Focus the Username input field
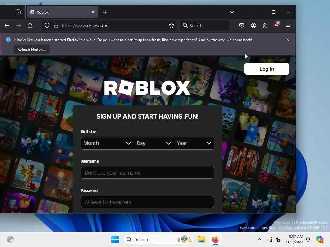330x247 pixels. click(x=147, y=173)
